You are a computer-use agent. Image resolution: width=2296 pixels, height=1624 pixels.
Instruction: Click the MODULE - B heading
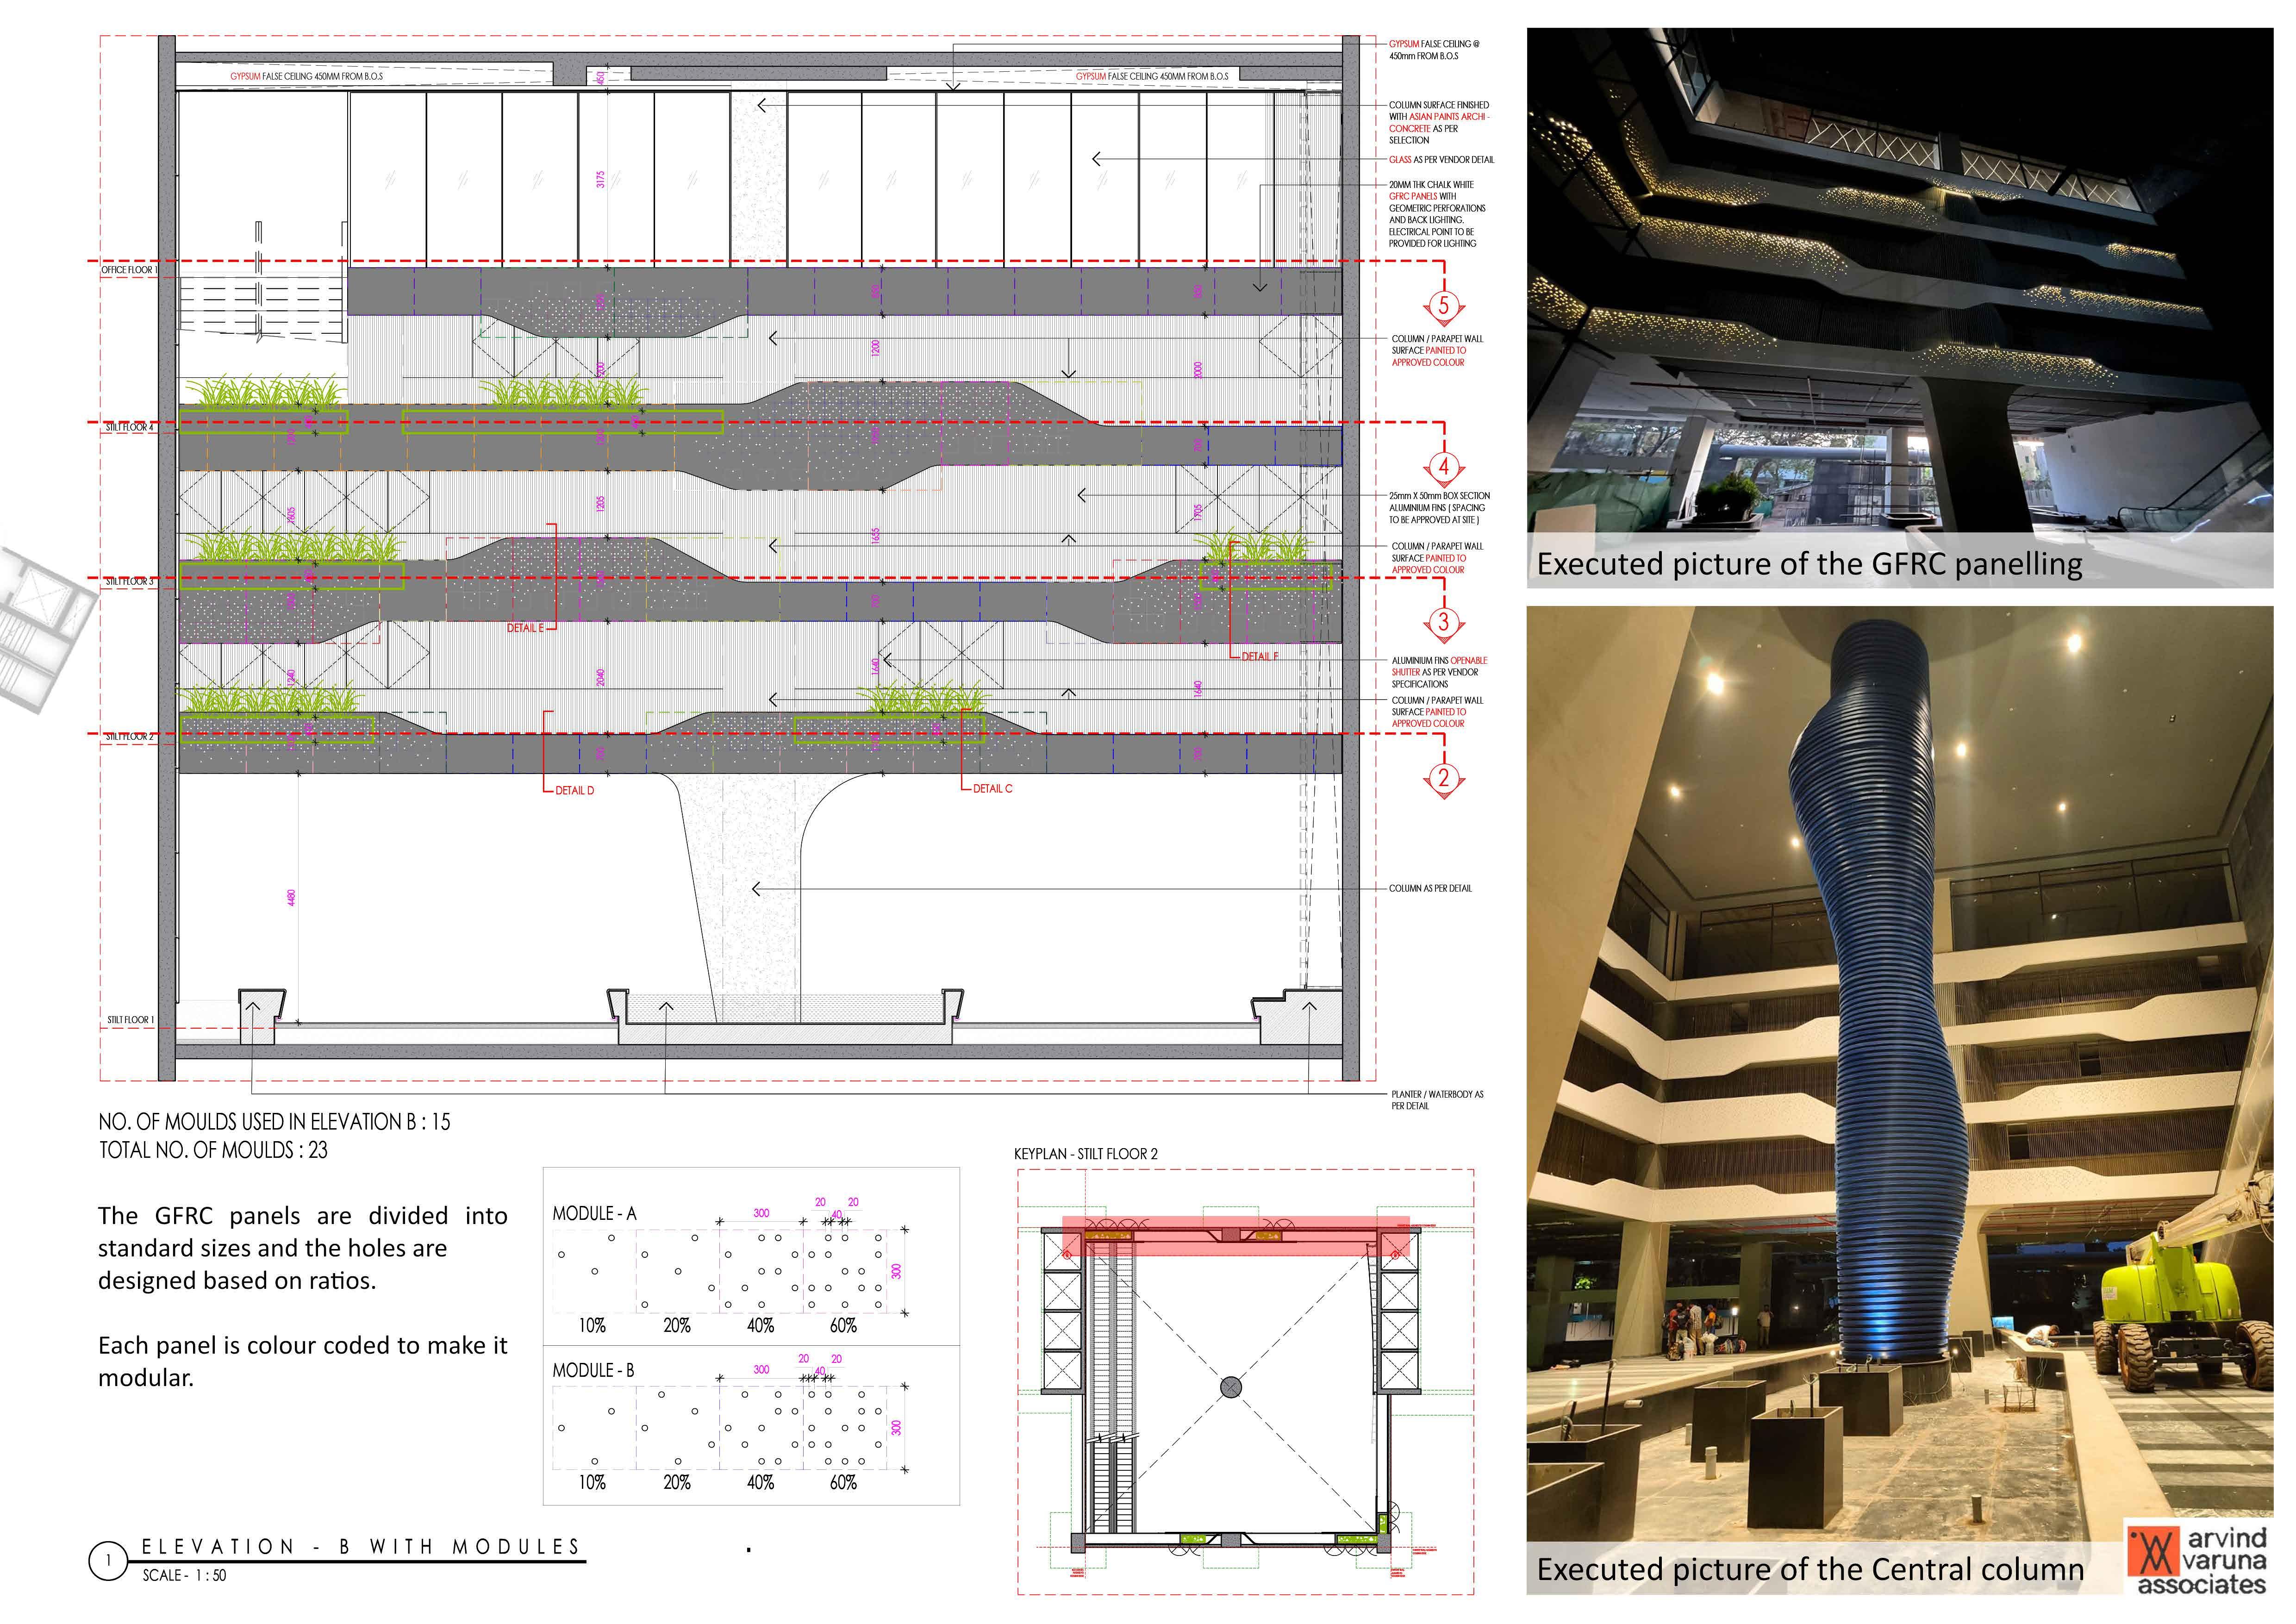click(593, 1370)
